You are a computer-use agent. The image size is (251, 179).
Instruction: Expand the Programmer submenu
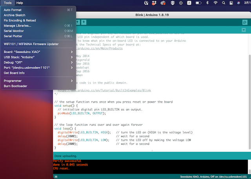tap(38, 81)
